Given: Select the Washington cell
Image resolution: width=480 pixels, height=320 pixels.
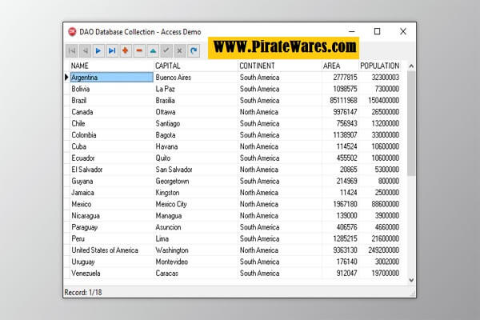Looking at the screenshot, I should 196,250.
